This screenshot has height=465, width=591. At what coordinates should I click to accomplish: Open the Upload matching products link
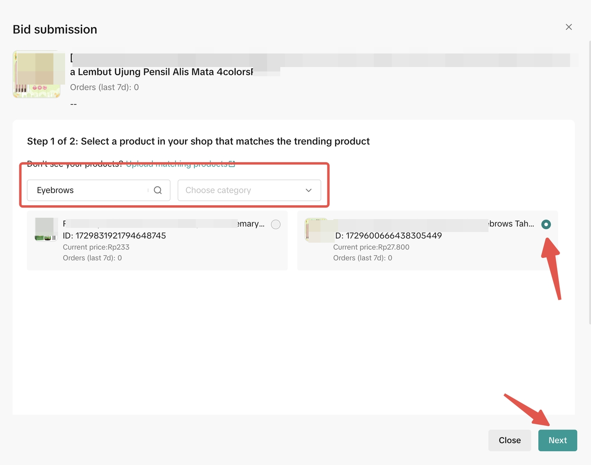tap(177, 164)
